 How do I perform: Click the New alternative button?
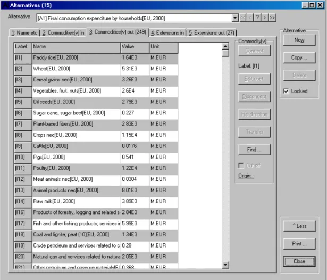pos(299,40)
